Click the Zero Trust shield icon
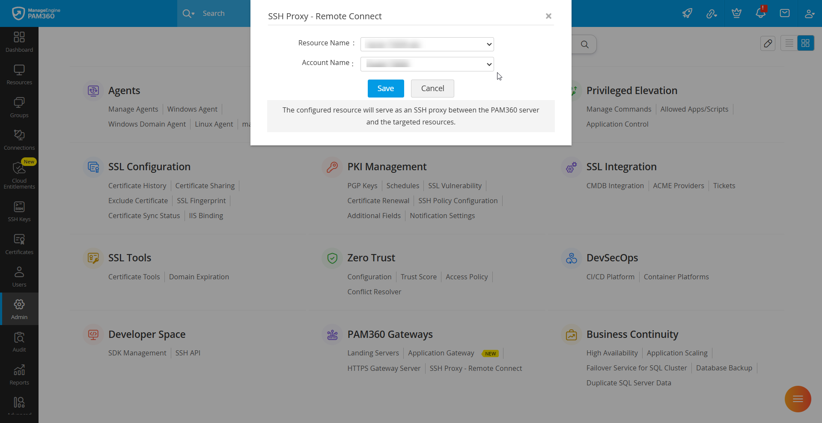 (x=332, y=258)
